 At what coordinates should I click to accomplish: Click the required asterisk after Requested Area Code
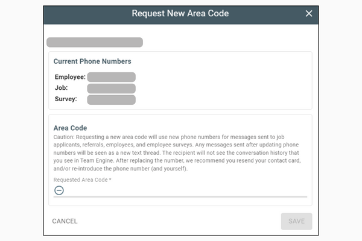coord(110,180)
